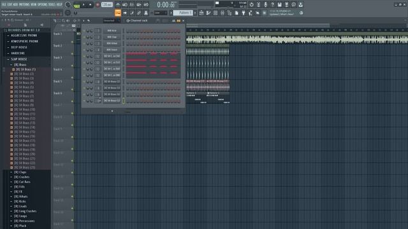Open the PATTERNS menu
The height and width of the screenshot is (229, 408).
point(24,4)
